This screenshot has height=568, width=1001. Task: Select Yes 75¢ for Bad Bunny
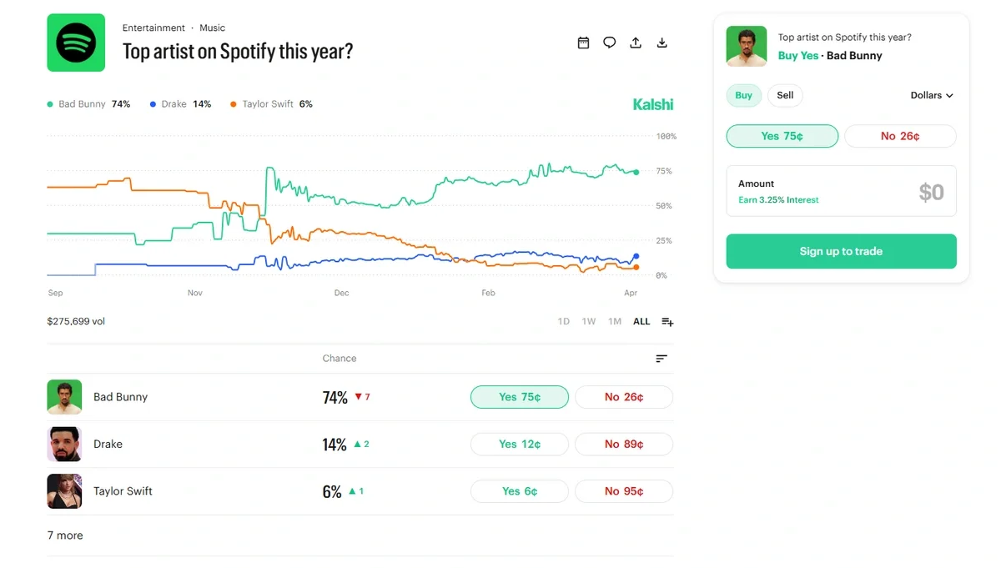[519, 397]
